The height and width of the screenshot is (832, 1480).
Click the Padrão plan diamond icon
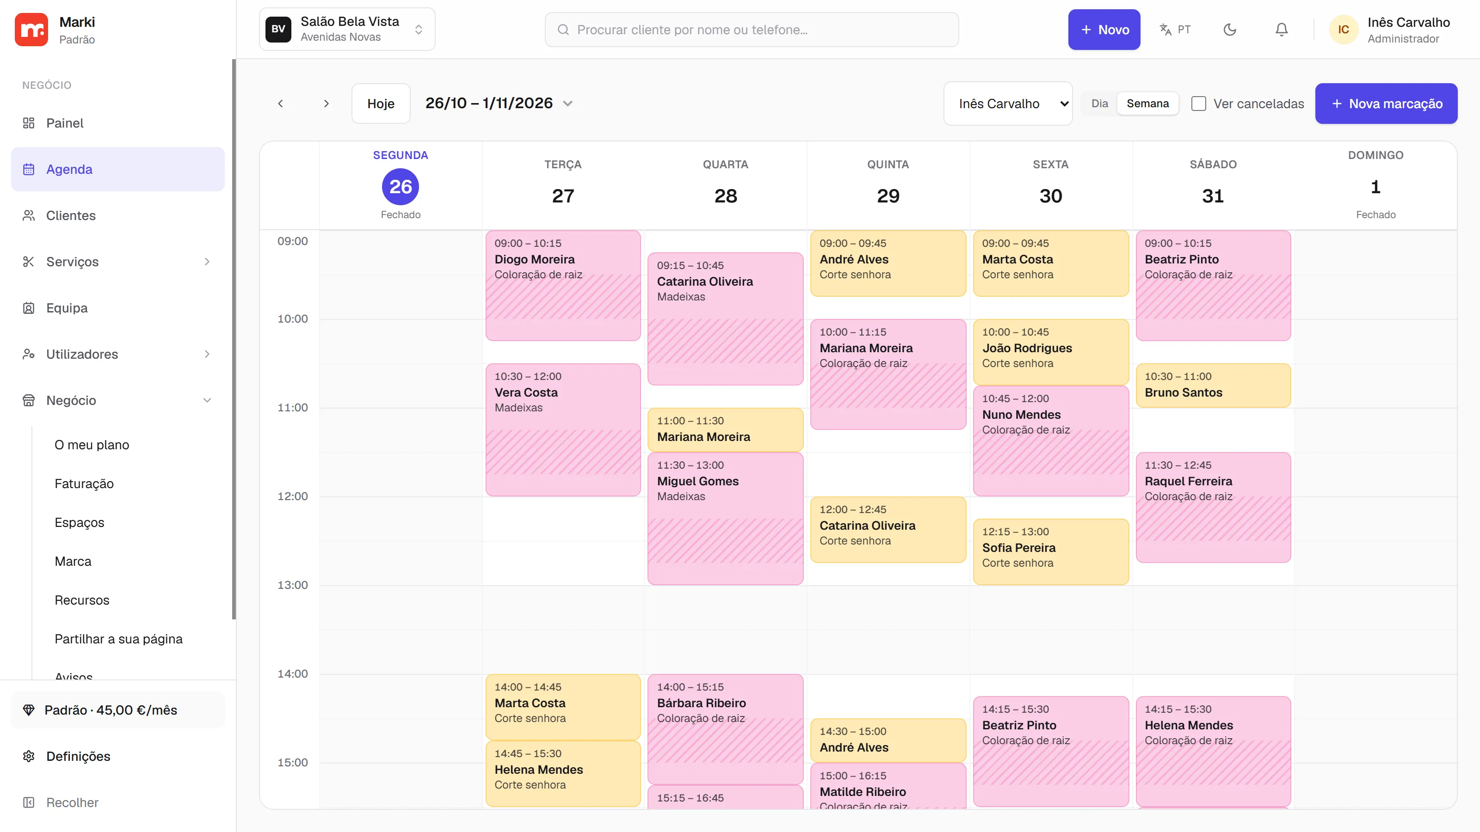tap(29, 710)
